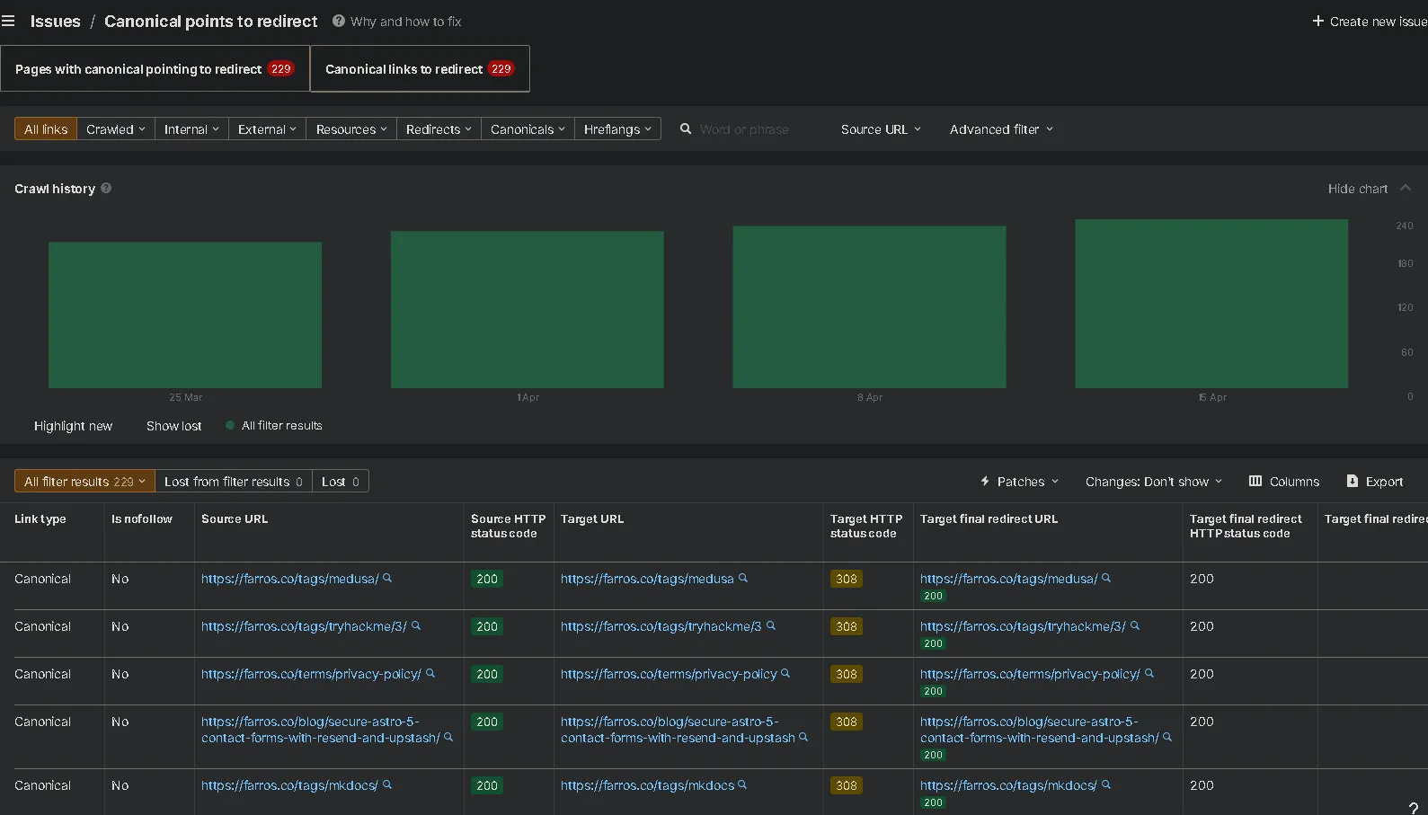The height and width of the screenshot is (815, 1428).
Task: Click the Export download icon
Action: click(1352, 482)
